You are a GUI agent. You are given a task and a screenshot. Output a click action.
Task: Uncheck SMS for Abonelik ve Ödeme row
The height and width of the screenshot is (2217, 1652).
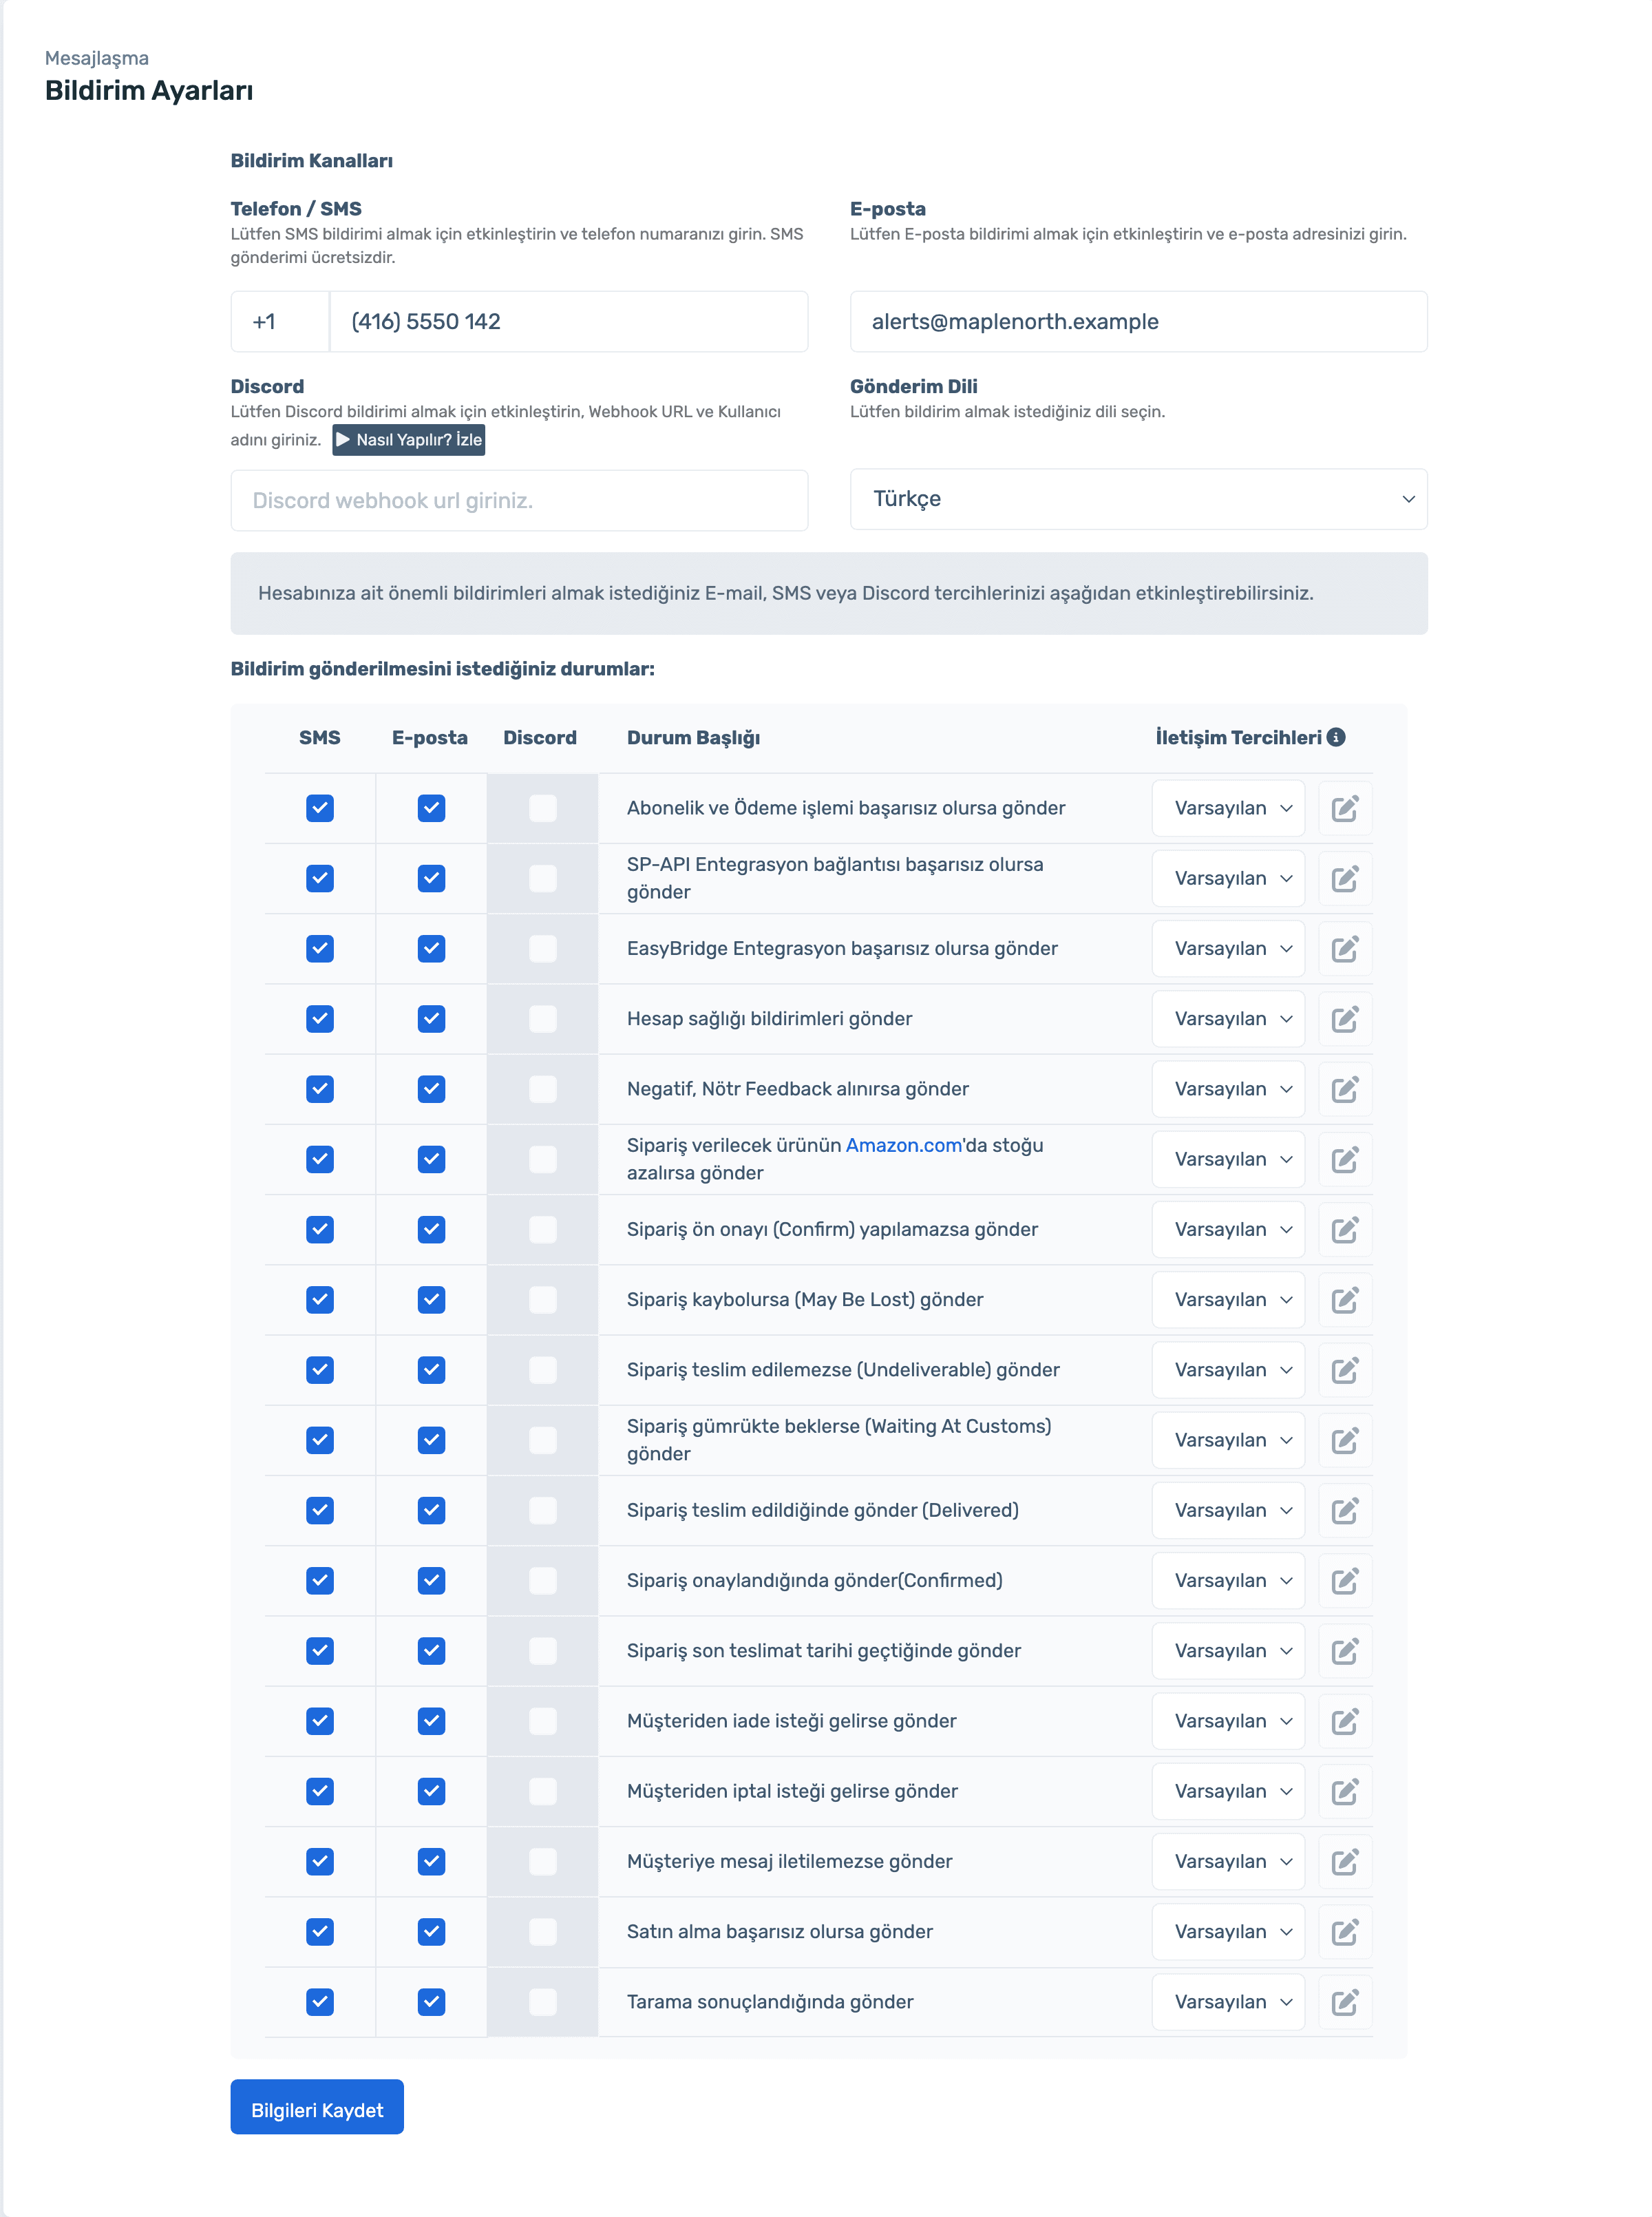coord(320,808)
